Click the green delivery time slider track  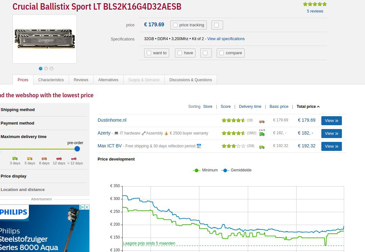click(x=37, y=149)
